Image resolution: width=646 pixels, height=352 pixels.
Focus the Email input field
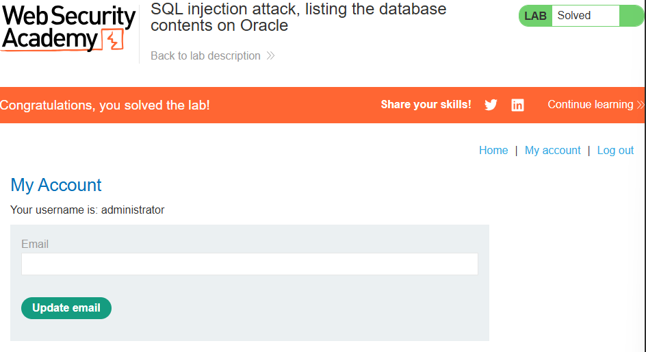pyautogui.click(x=250, y=264)
